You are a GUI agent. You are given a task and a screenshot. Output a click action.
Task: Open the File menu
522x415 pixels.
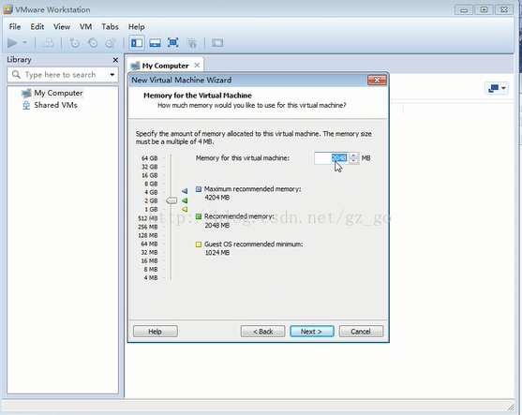[x=15, y=26]
